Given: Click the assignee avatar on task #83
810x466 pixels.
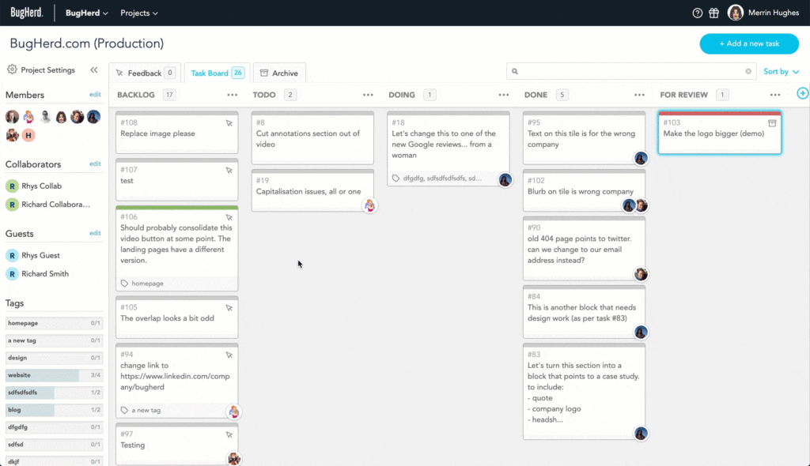Looking at the screenshot, I should tap(641, 434).
